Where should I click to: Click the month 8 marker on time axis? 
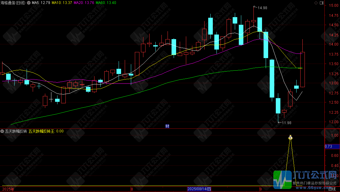click(132, 189)
